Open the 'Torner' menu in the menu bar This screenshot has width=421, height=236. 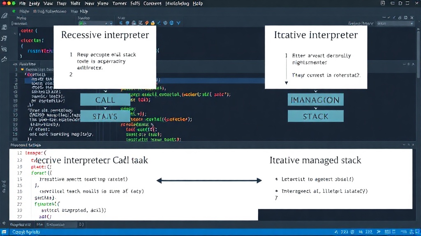[x=120, y=3]
